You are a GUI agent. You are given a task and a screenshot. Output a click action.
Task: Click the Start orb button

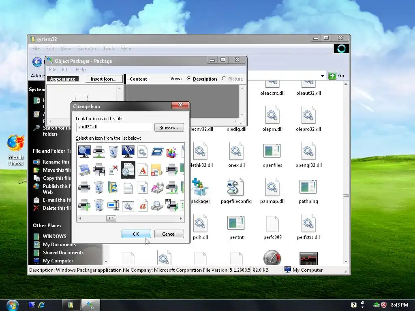(x=13, y=305)
